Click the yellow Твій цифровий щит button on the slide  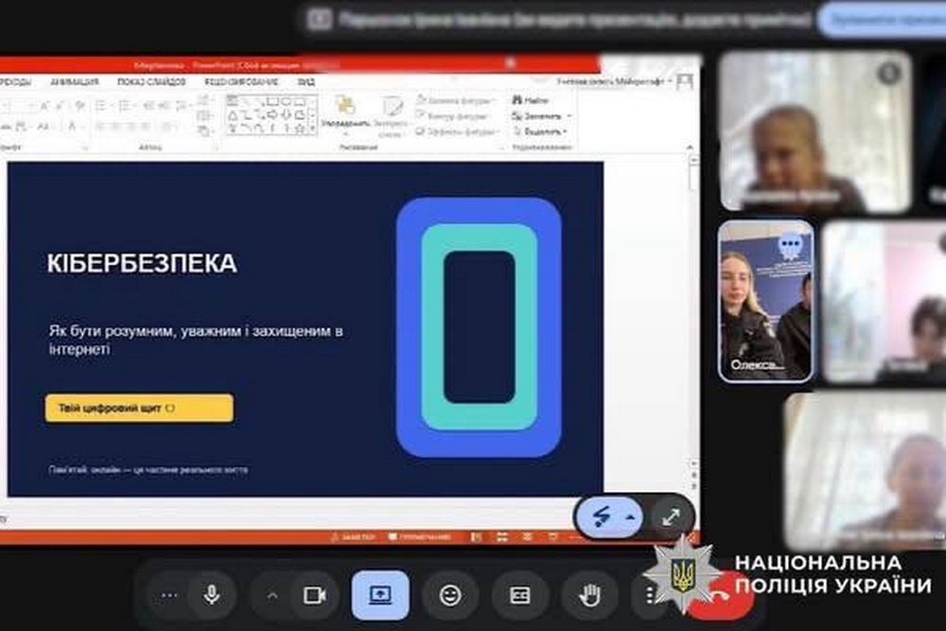[x=139, y=409]
